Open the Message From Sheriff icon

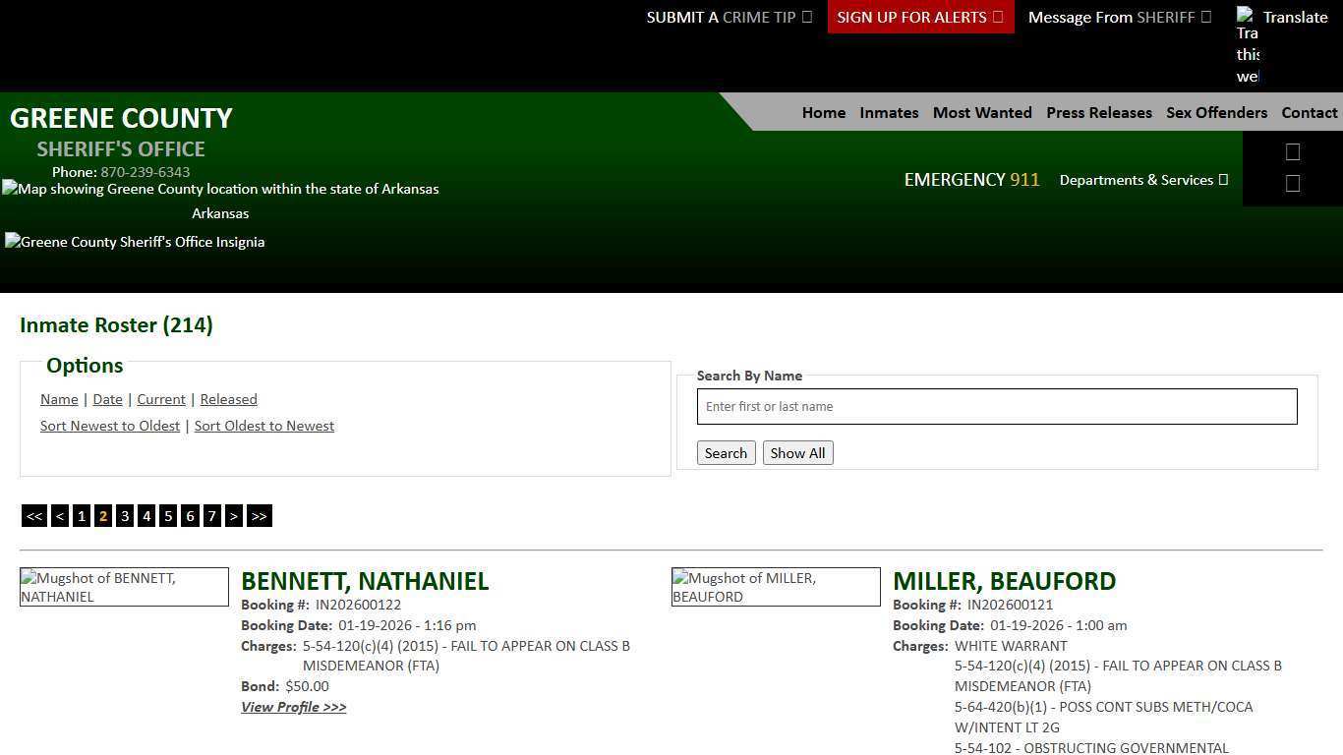[1208, 17]
